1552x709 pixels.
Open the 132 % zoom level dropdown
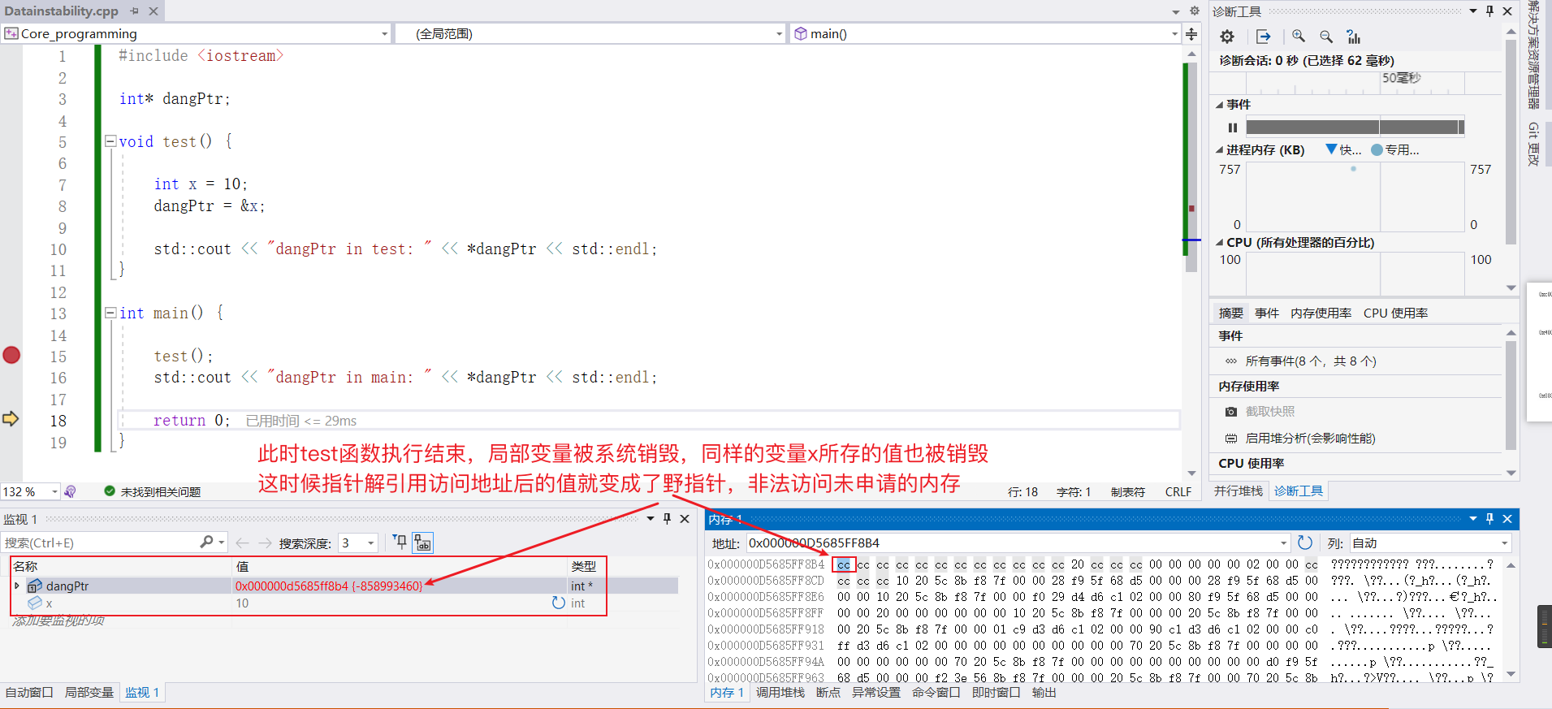[x=54, y=491]
